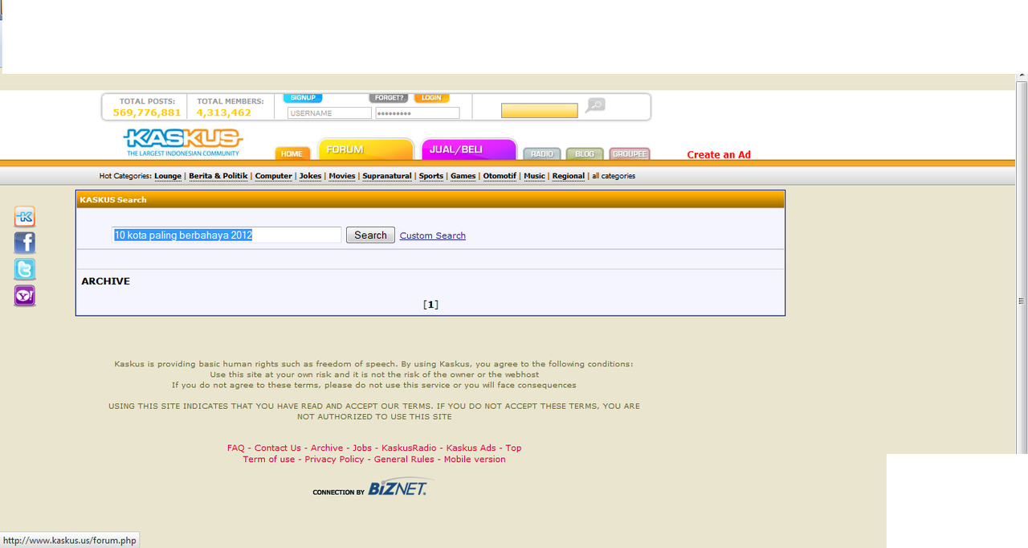Open the HOME tab
This screenshot has height=548, width=1028.
click(x=292, y=154)
